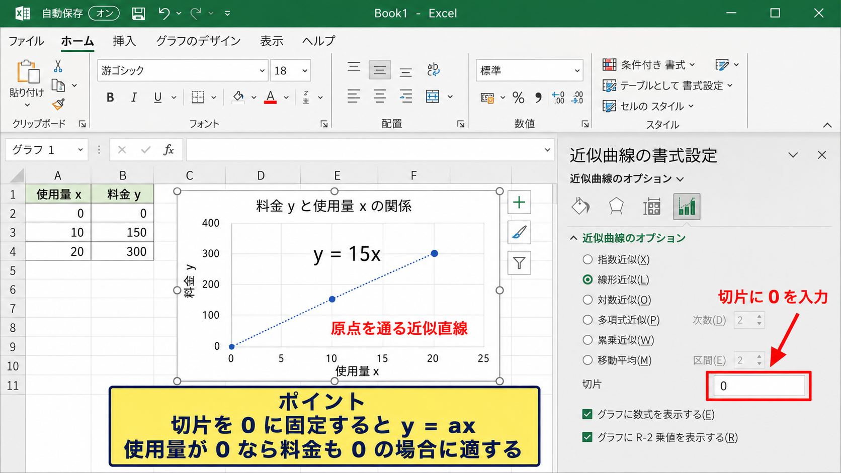Click the accounting number format icon

487,98
